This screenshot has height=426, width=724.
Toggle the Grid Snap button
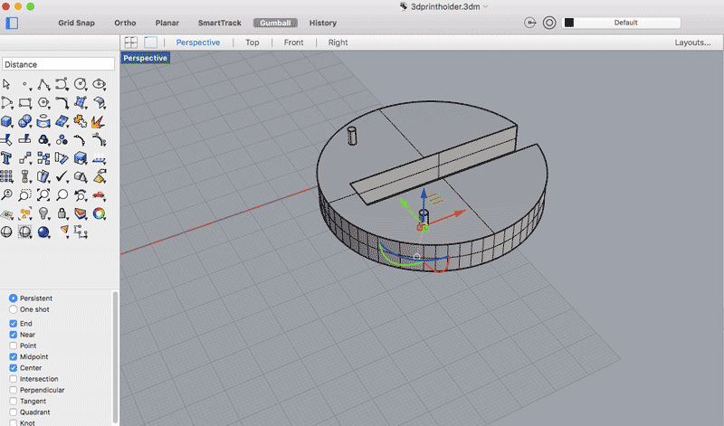(79, 23)
